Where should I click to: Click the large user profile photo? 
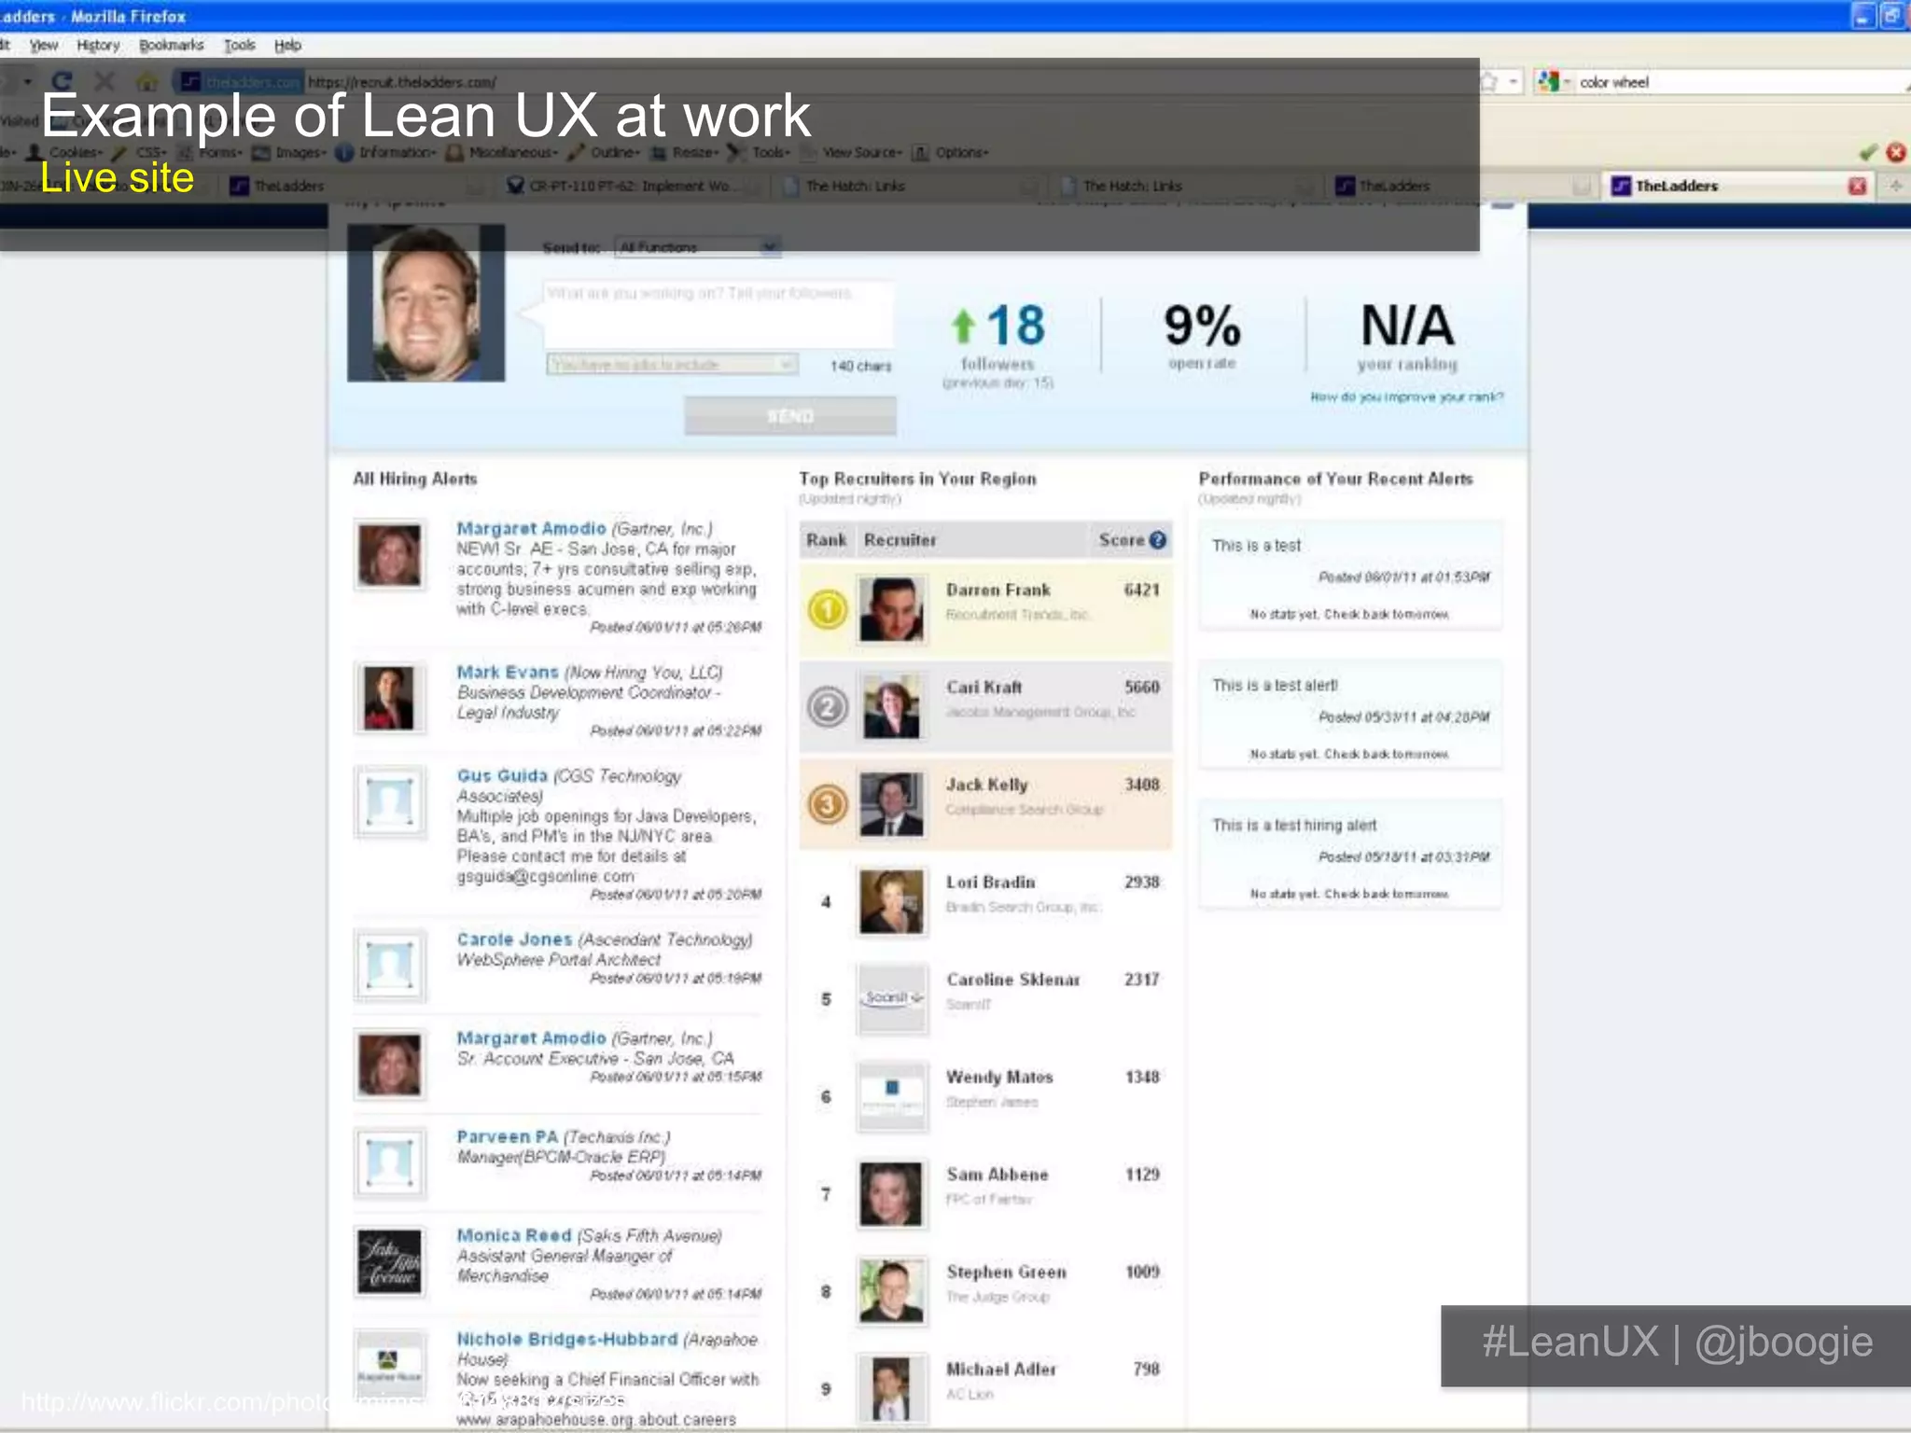point(426,302)
